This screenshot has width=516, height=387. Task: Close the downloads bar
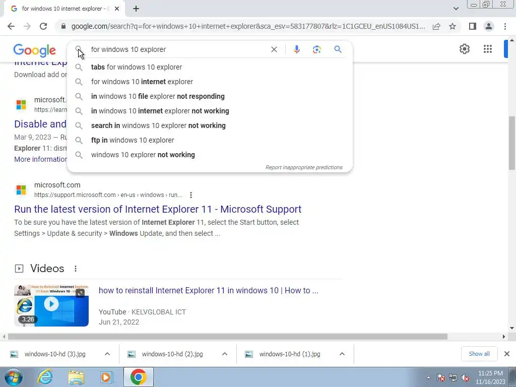[507, 354]
